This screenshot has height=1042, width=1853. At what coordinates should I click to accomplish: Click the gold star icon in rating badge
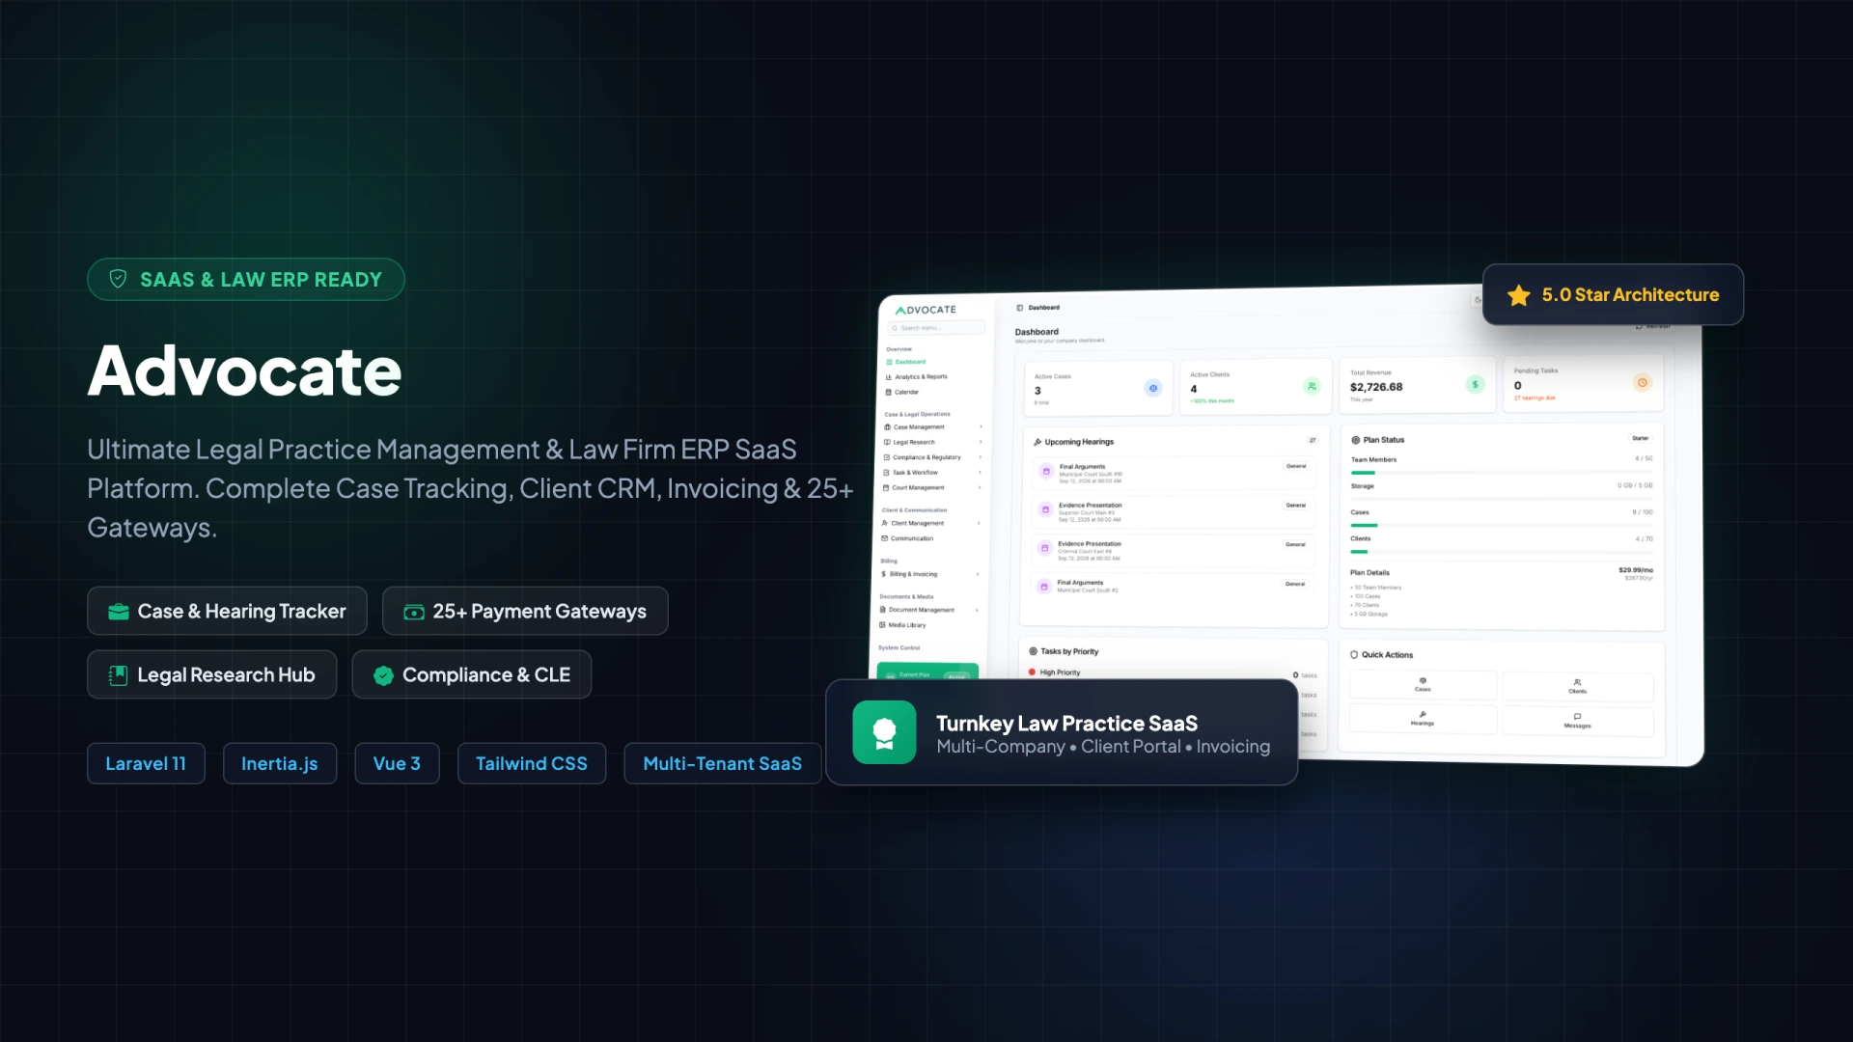click(x=1519, y=295)
